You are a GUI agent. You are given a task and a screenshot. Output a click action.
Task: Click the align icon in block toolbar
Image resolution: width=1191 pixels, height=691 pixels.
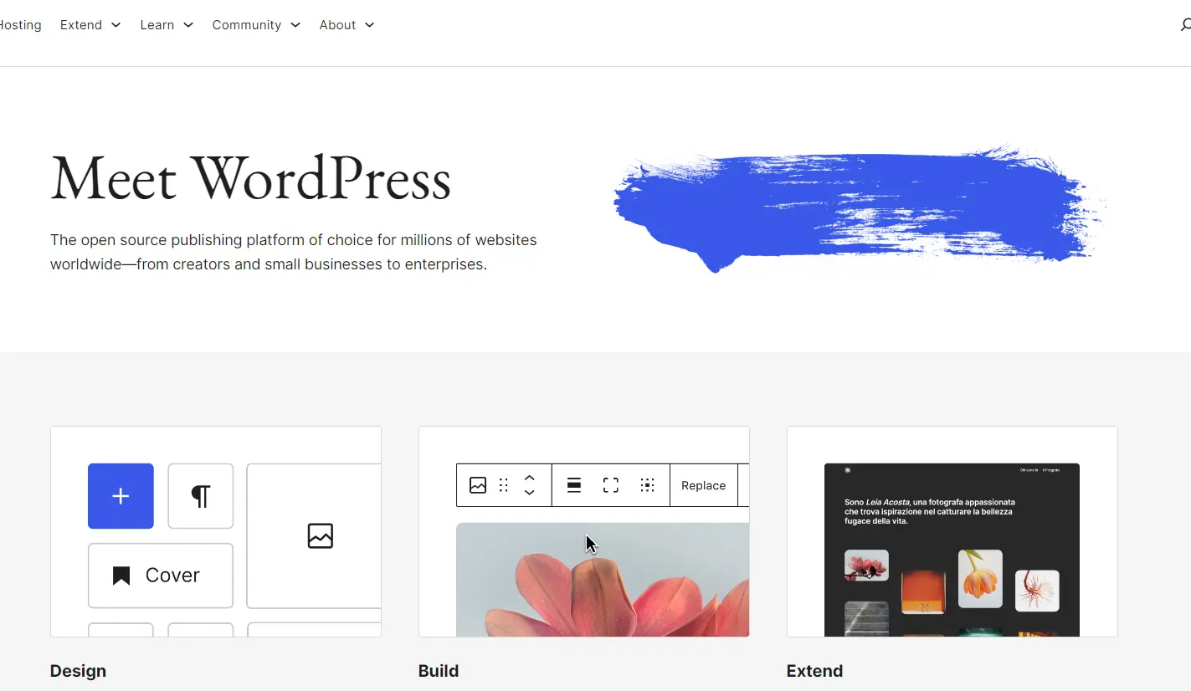tap(574, 485)
